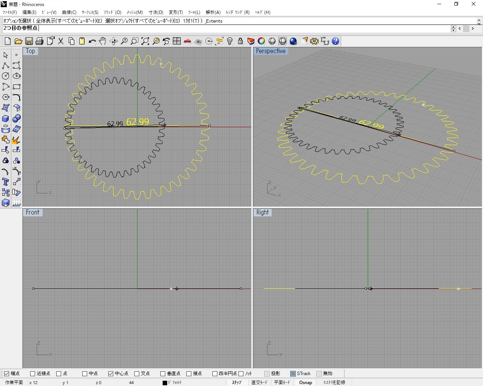The image size is (483, 386).
Task: Toggle the lightbulb hide objects icon
Action: [x=229, y=41]
